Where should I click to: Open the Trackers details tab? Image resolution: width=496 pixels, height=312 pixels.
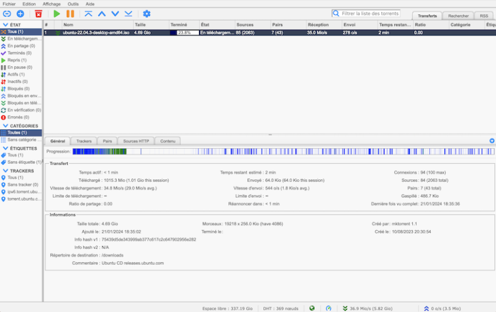84,141
